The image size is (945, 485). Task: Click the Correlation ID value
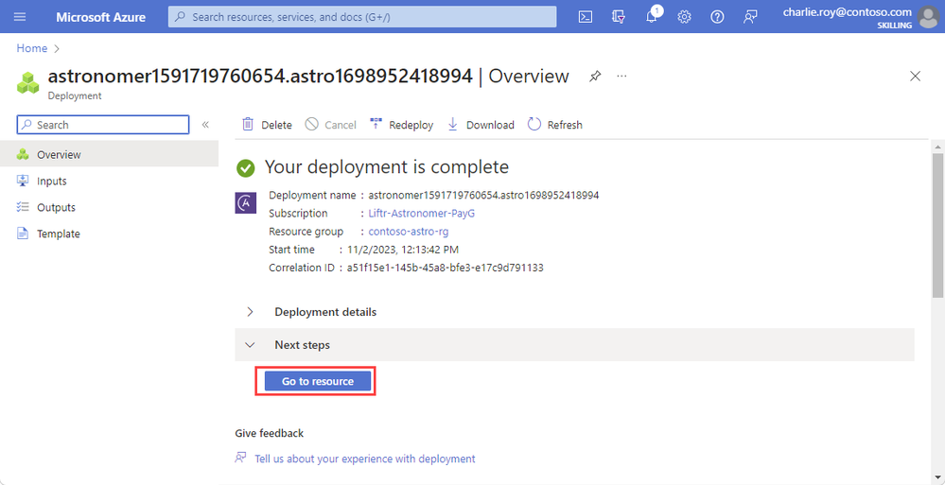(445, 268)
